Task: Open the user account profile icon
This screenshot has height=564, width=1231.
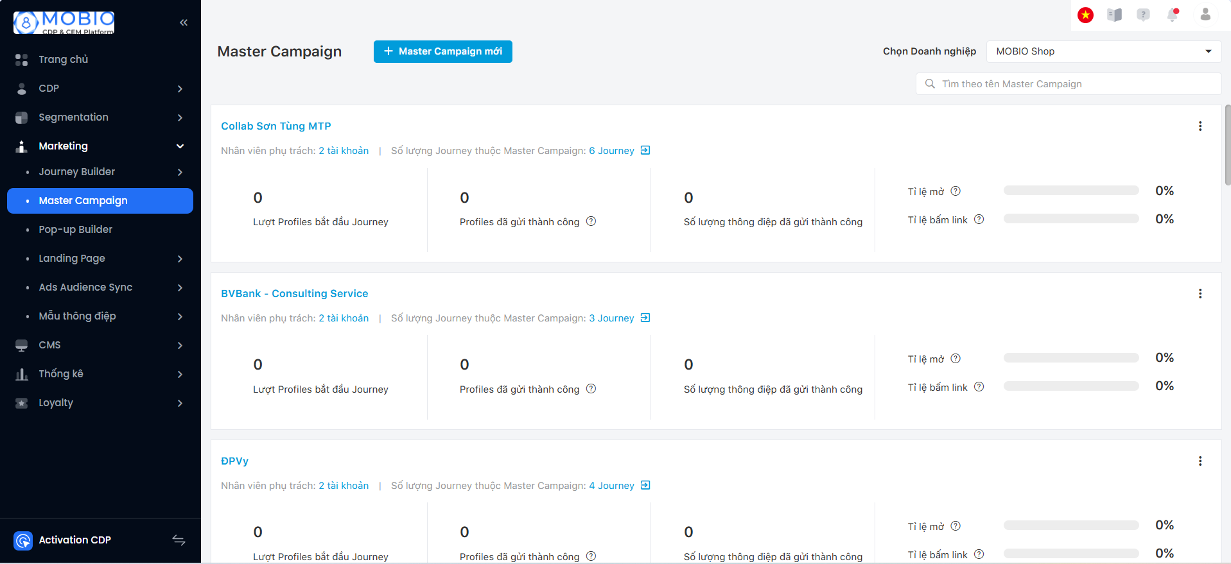Action: click(x=1205, y=15)
